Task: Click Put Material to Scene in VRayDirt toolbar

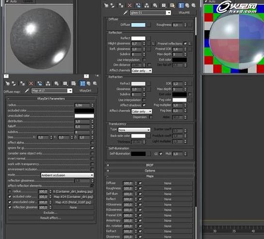Action: click(14, 84)
